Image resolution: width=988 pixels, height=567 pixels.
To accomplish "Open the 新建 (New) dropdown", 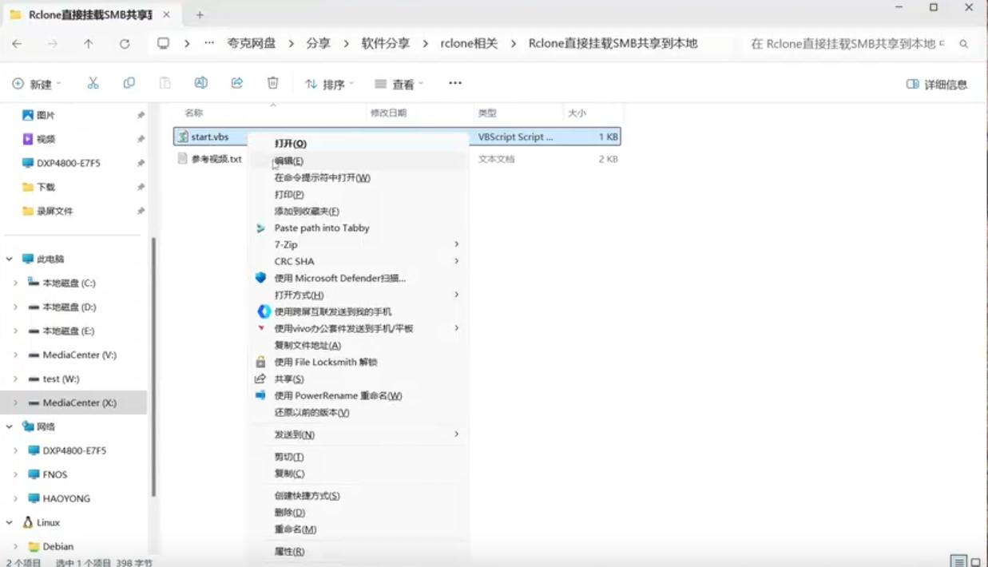I will click(x=34, y=82).
